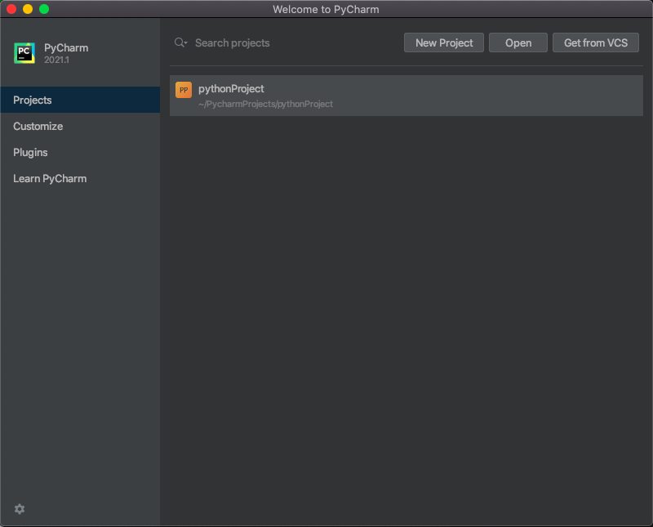Click the New Project button

pyautogui.click(x=443, y=42)
